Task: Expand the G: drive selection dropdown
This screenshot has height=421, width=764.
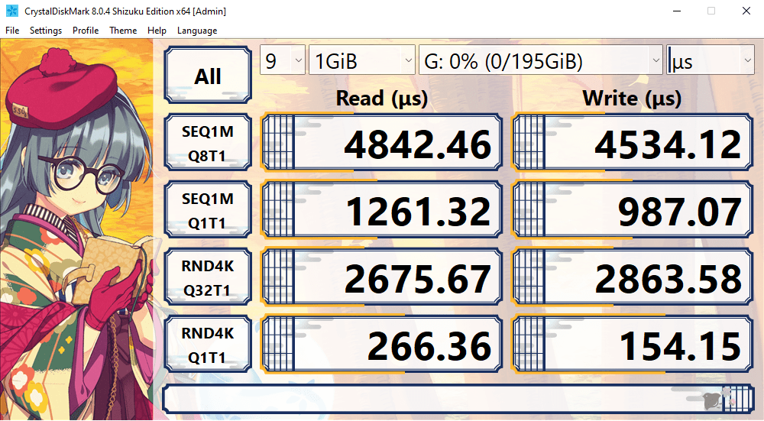Action: tap(540, 60)
